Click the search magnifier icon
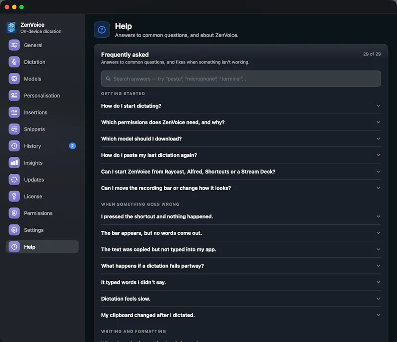This screenshot has height=342, width=397. click(108, 79)
